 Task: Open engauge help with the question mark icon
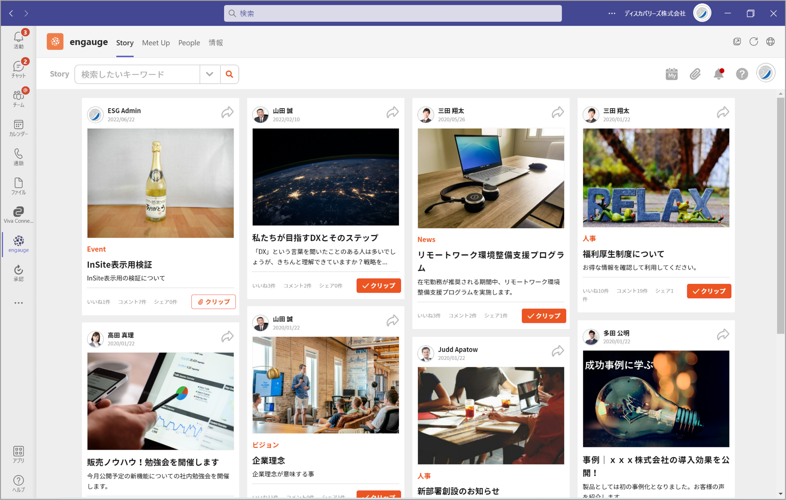tap(742, 74)
